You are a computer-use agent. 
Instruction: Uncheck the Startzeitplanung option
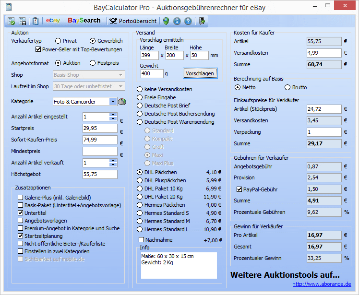click(x=40, y=236)
